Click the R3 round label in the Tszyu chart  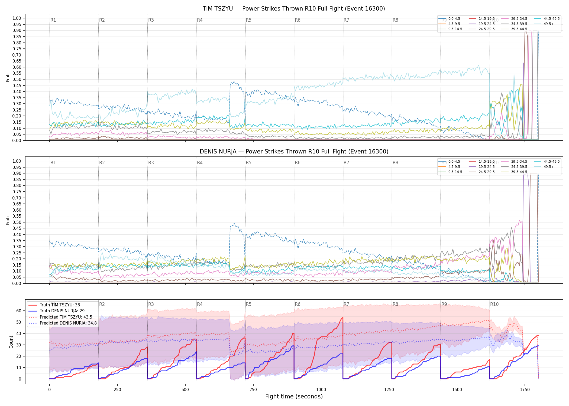tap(151, 20)
